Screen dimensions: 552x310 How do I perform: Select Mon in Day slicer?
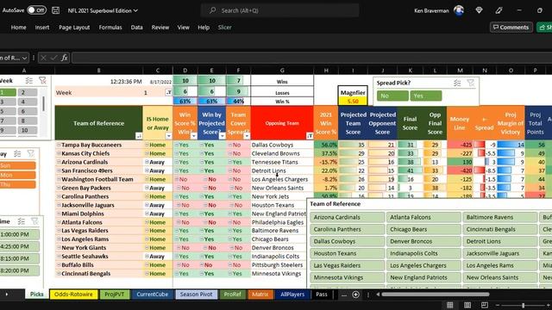17,175
